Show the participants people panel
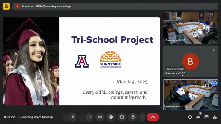 [x=198, y=117]
